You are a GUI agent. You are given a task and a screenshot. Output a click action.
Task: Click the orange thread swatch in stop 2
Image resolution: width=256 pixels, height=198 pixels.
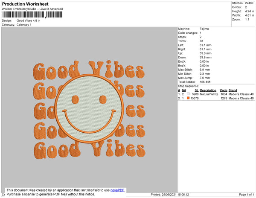coord(188,98)
